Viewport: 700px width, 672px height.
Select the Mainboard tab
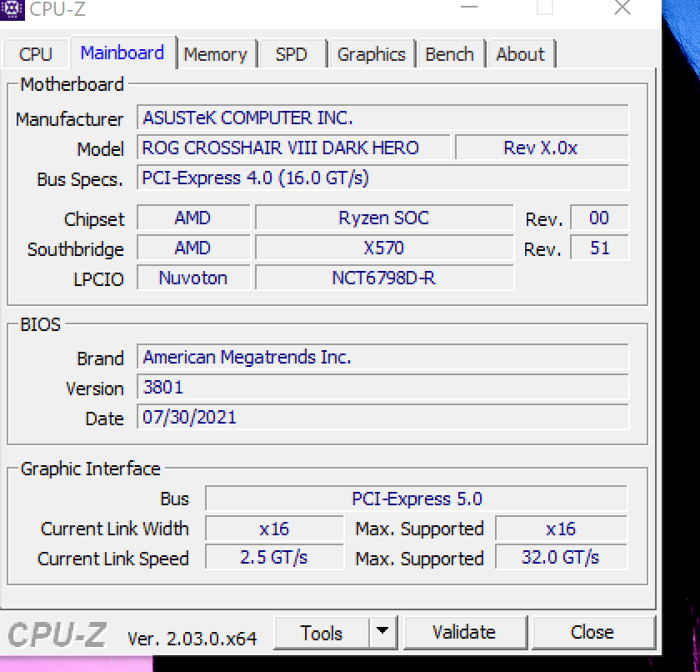(122, 53)
